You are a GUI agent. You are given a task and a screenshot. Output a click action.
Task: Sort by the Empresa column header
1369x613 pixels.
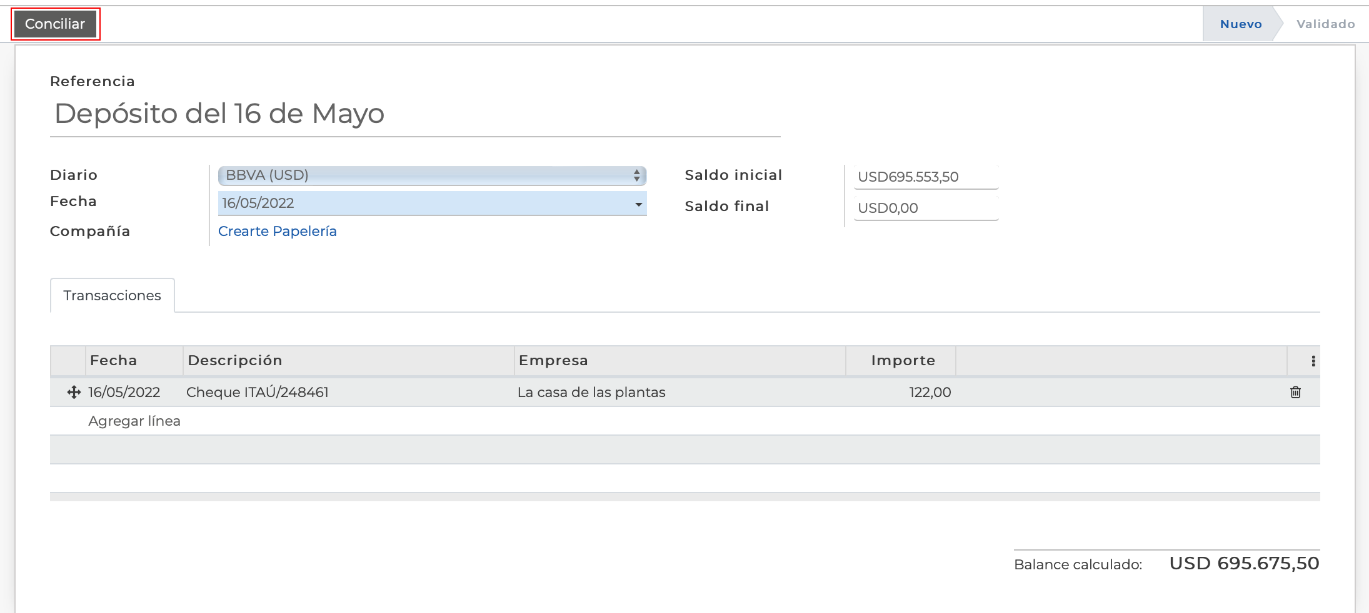pyautogui.click(x=553, y=361)
